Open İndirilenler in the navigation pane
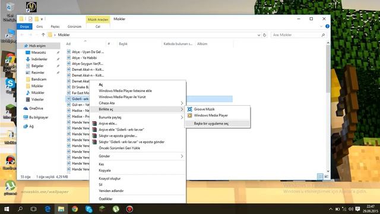Viewport: 380px width, 214px height. (39, 59)
